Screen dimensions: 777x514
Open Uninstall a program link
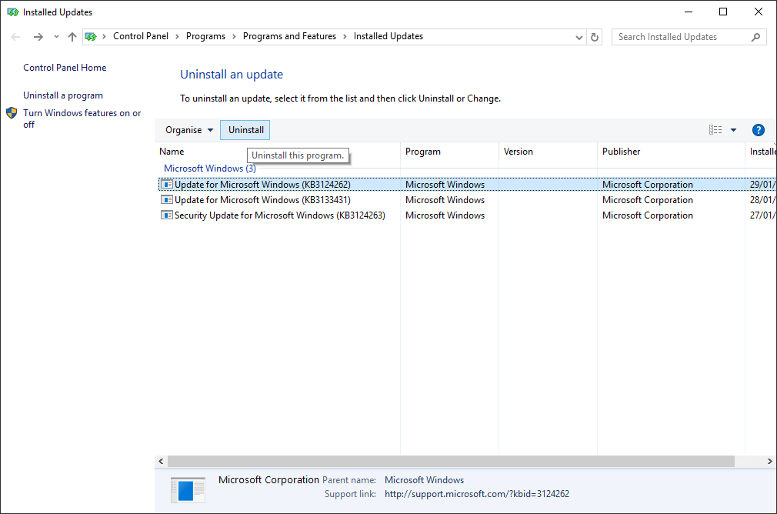coord(63,95)
